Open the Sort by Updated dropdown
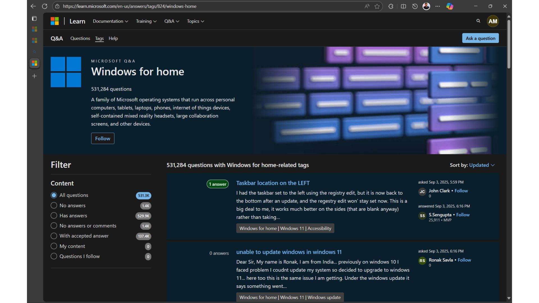The width and height of the screenshot is (539, 303). (x=482, y=165)
